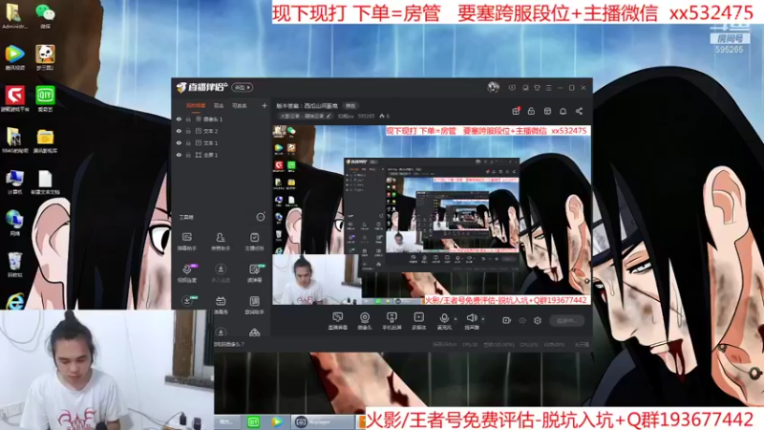
Task: Toggle visibility of 全屏 1 layer
Action: (x=179, y=155)
